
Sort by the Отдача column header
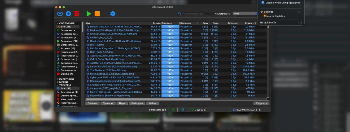pos(248,23)
